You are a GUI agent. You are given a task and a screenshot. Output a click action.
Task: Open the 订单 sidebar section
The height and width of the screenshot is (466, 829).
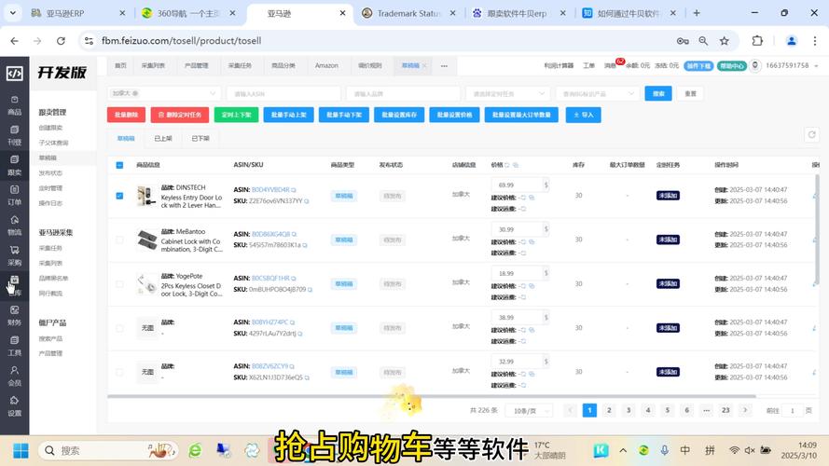point(14,196)
